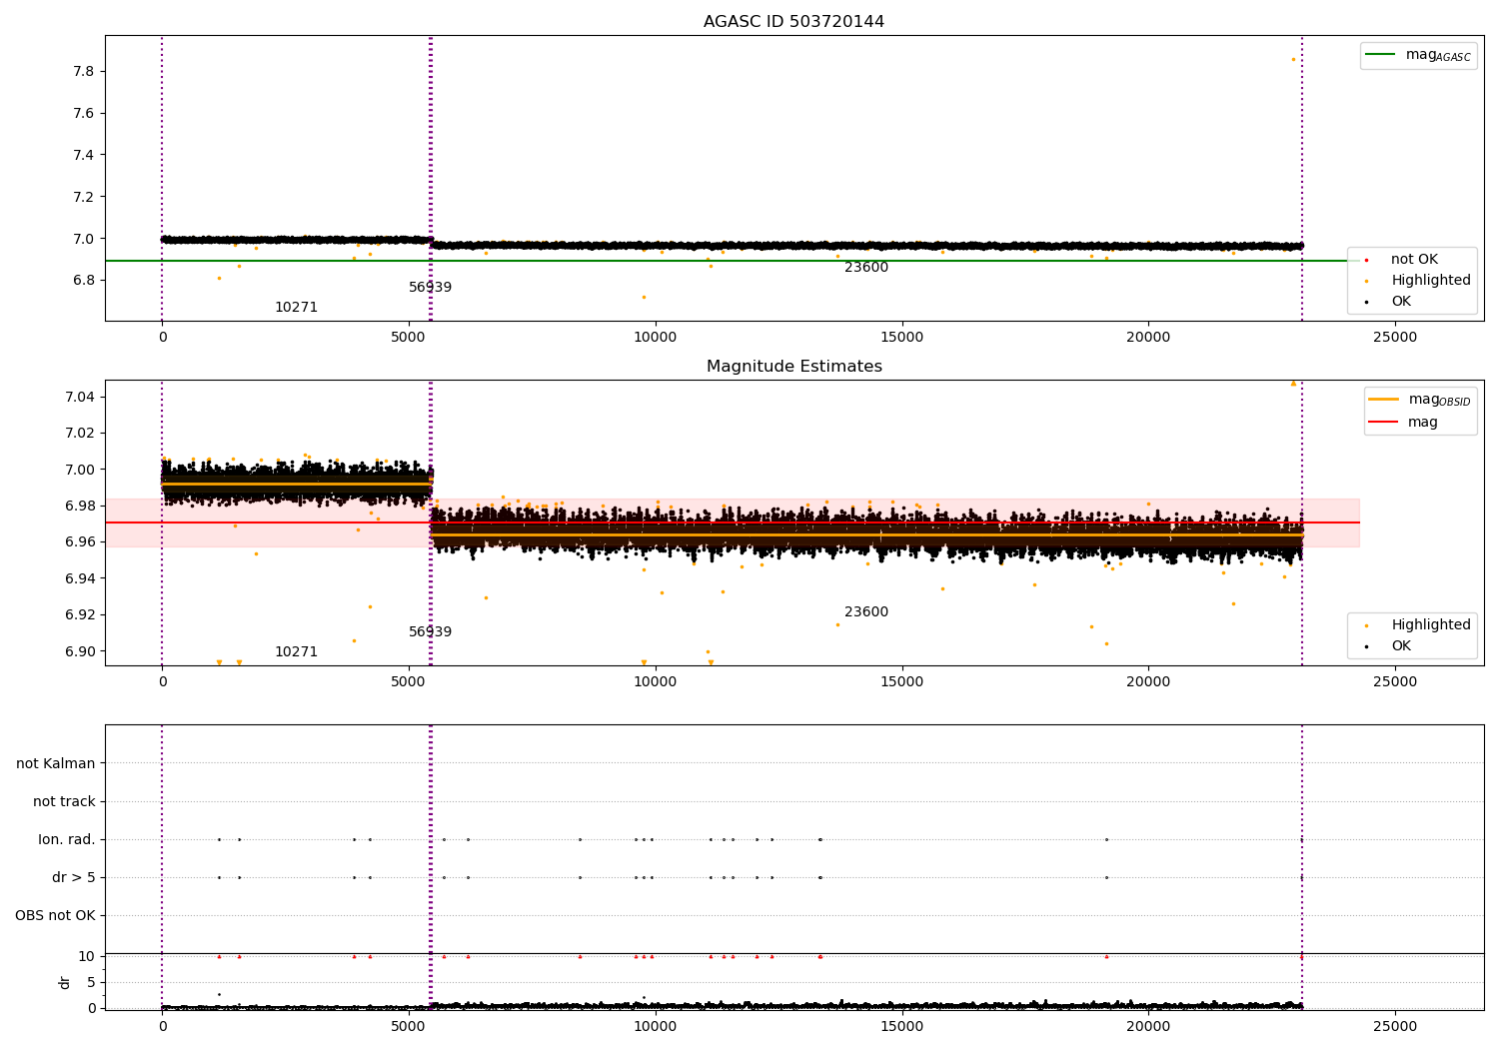Click the 23600 annotation in the top panel

(x=866, y=268)
